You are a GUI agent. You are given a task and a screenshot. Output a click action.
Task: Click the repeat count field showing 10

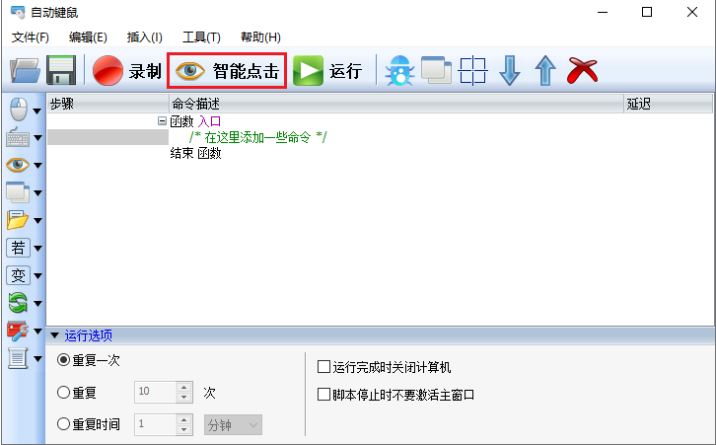pyautogui.click(x=155, y=392)
